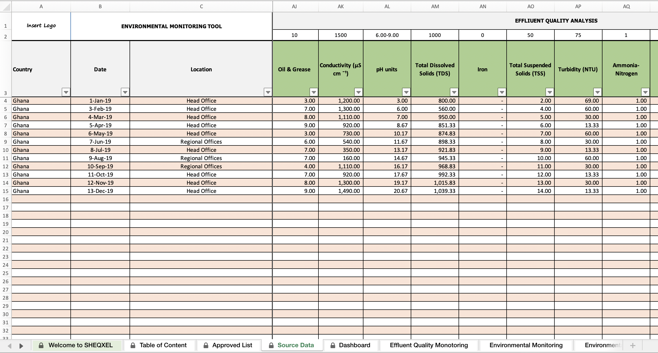This screenshot has height=353, width=658.
Task: Open the pH units filter dropdown
Action: point(406,92)
